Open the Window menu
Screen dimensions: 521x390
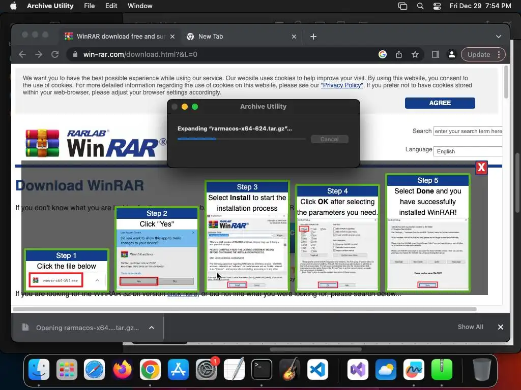click(x=140, y=6)
